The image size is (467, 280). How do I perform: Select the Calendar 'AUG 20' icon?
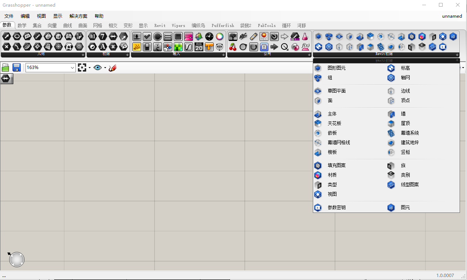point(199,47)
